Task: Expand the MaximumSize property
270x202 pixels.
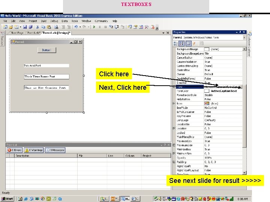Action: [174, 145]
